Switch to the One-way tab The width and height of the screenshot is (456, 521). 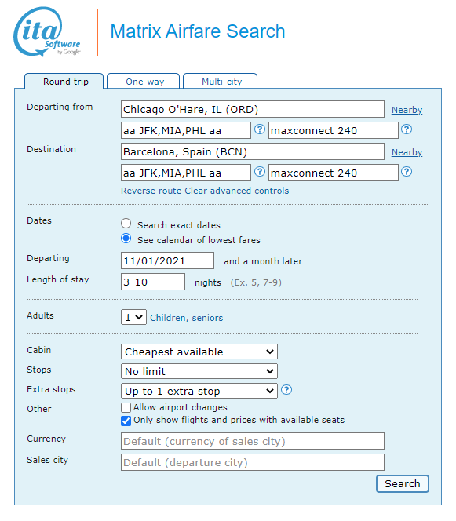144,81
